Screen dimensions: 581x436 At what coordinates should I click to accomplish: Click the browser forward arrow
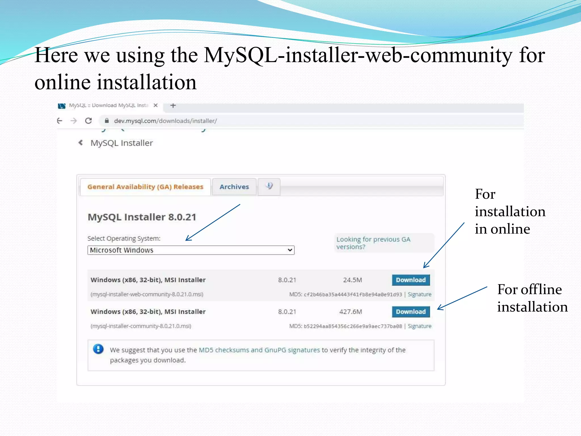tap(74, 121)
